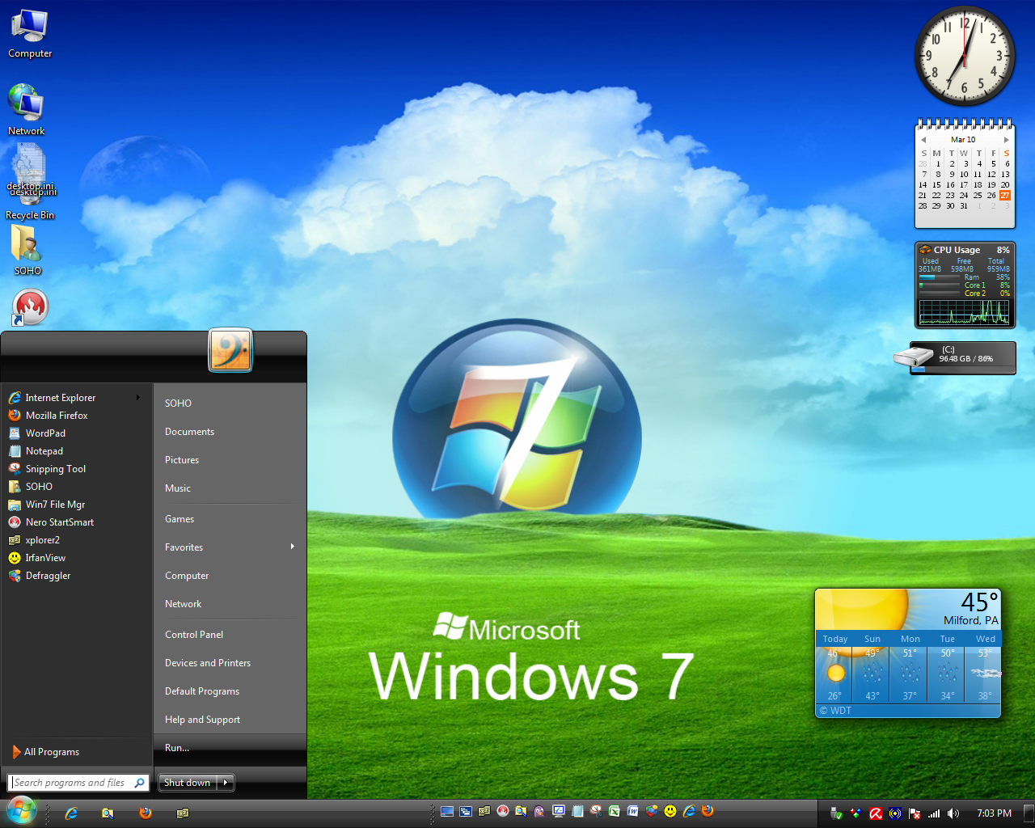Click the Show Desktop icon in quick launch

point(447,811)
